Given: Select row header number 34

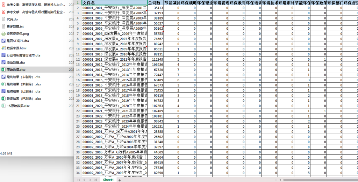Looking at the screenshot, I should tap(78, 173).
